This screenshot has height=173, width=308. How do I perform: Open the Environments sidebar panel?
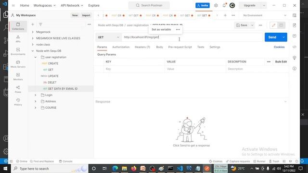tap(18, 51)
